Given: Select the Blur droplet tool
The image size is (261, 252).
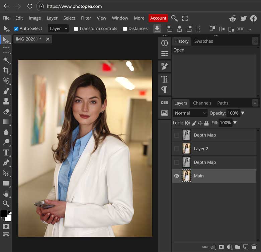Looking at the screenshot, I should 6,132.
